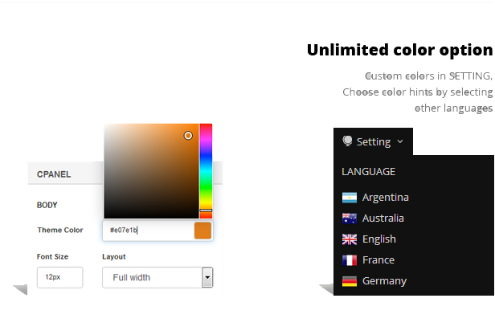This screenshot has width=495, height=335.
Task: Select Argentina language option
Action: (385, 198)
